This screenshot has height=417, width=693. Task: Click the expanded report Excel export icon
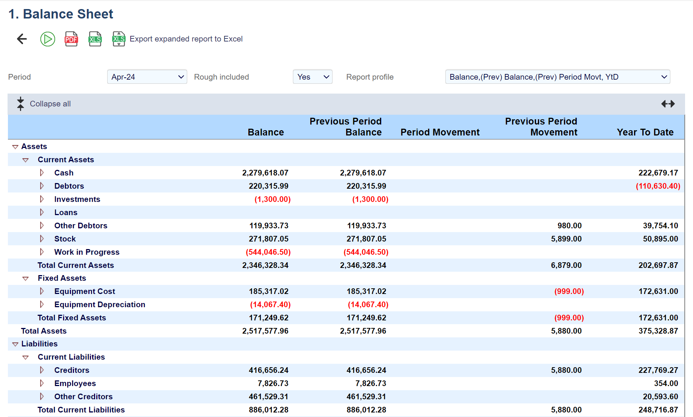click(x=119, y=39)
